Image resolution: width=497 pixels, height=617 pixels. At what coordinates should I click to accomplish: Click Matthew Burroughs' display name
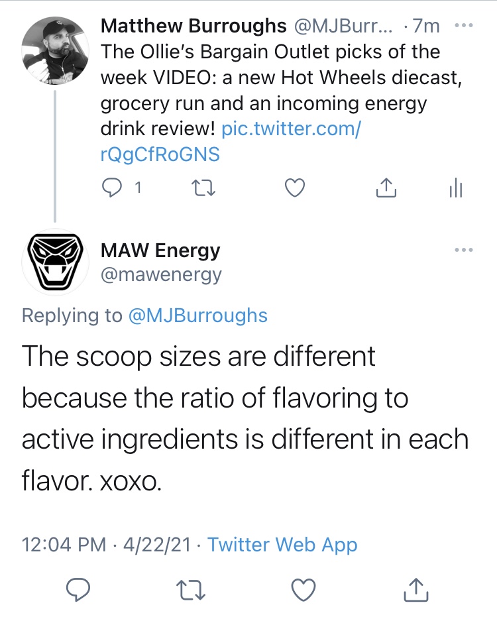193,27
